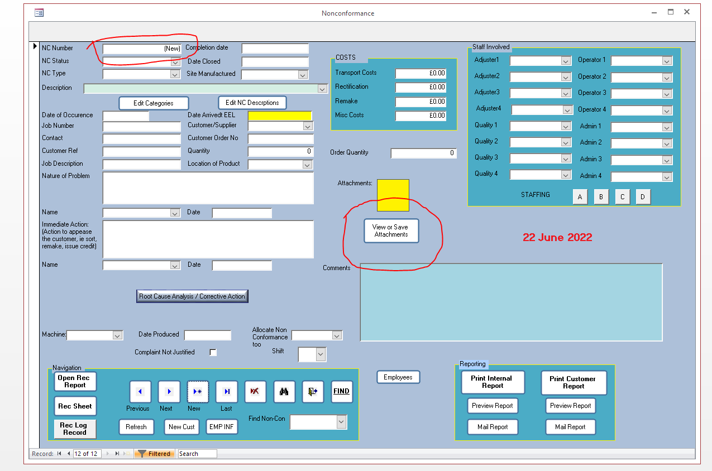Click Rec Sheet button
712x471 pixels.
[x=75, y=406]
